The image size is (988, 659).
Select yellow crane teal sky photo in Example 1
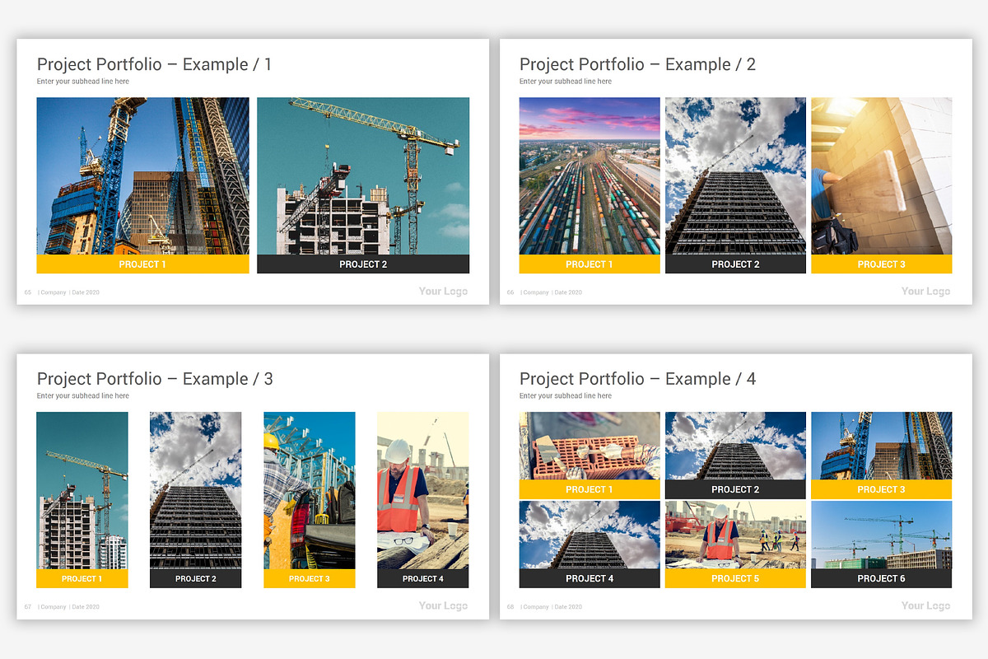coord(363,176)
